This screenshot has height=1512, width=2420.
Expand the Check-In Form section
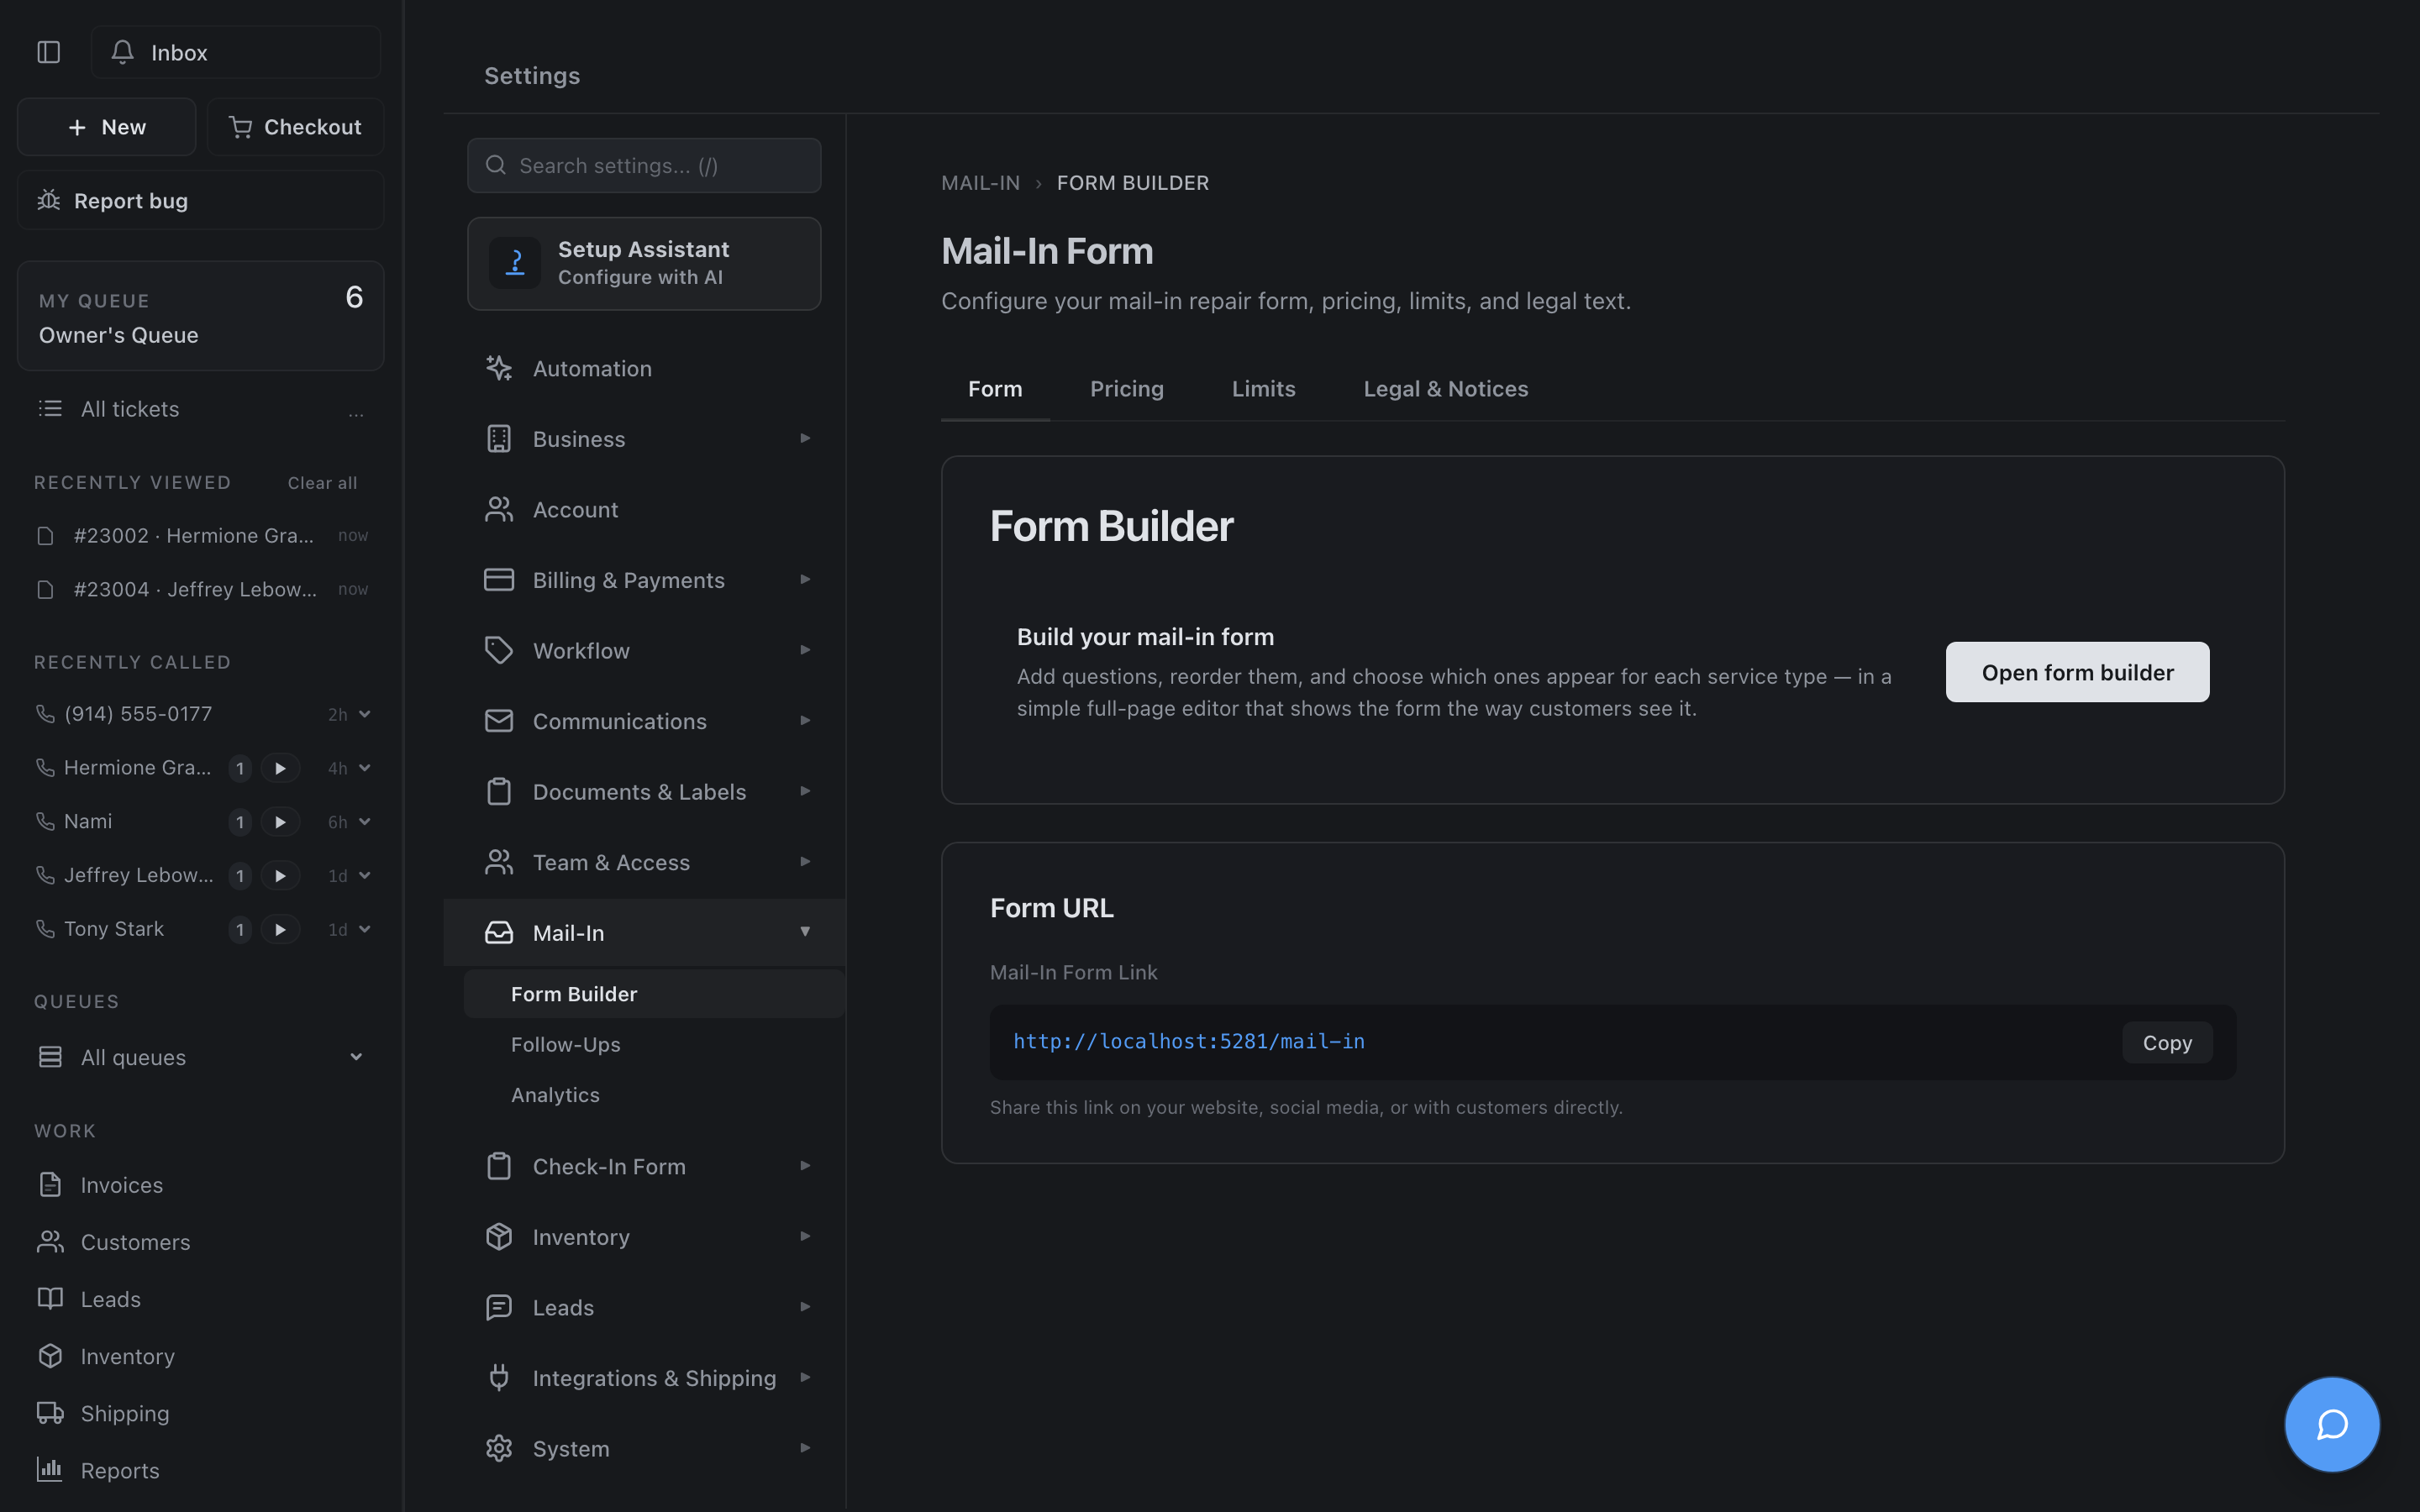point(805,1166)
